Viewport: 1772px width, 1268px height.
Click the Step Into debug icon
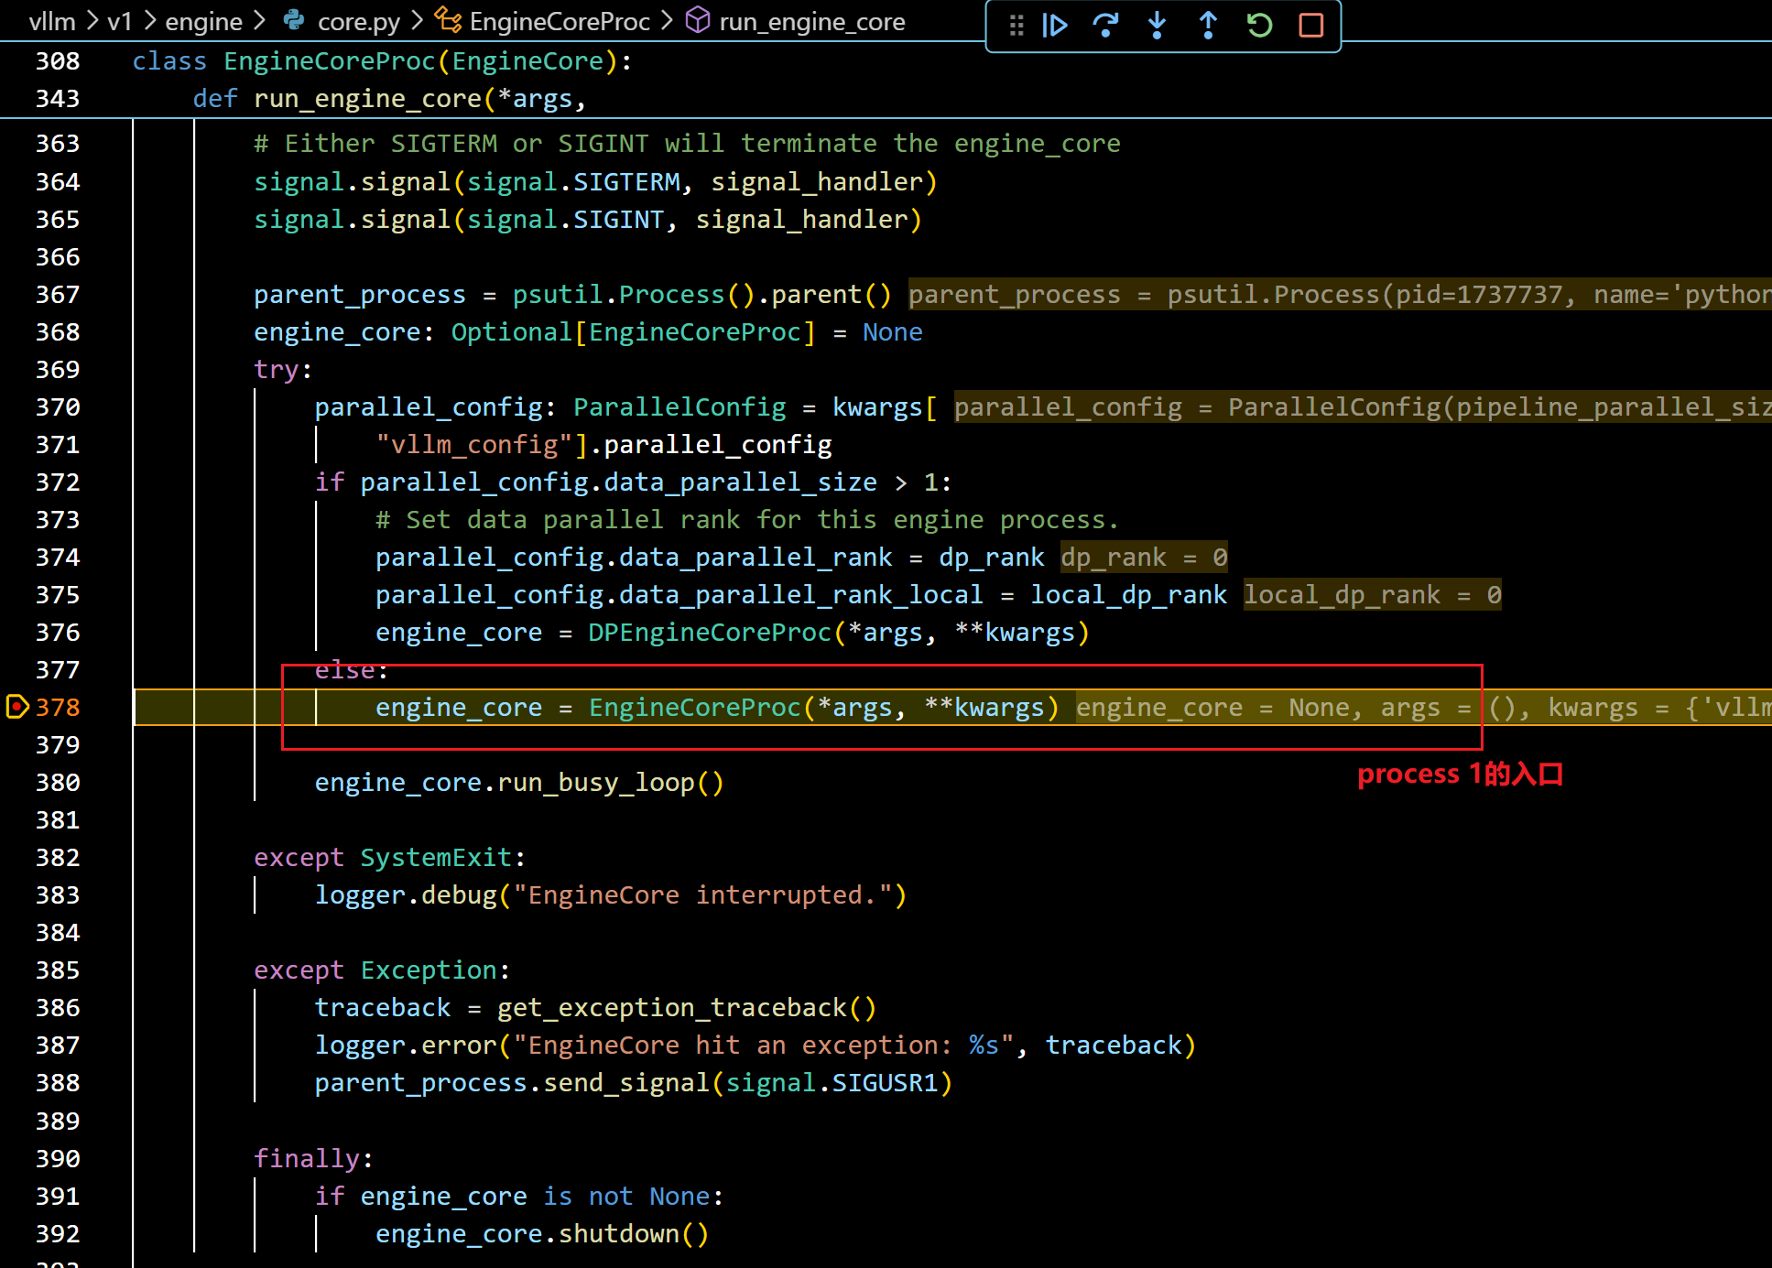tap(1157, 26)
